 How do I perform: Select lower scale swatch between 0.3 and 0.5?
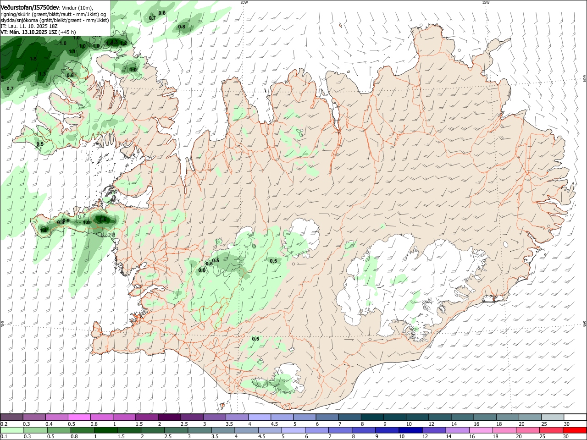tap(36, 430)
